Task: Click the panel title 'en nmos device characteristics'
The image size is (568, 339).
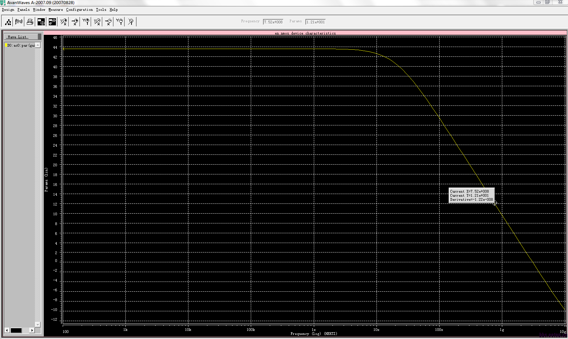Action: coord(305,33)
